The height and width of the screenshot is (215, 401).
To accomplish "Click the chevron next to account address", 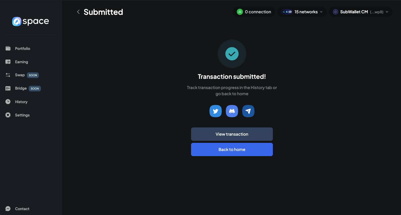I will [387, 12].
